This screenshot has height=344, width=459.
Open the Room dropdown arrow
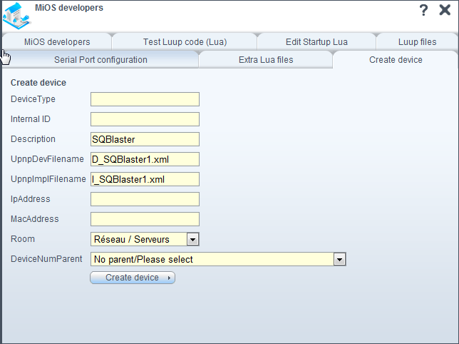[192, 239]
